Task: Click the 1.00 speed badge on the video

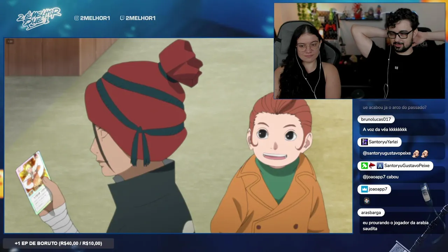Action: coord(10,42)
